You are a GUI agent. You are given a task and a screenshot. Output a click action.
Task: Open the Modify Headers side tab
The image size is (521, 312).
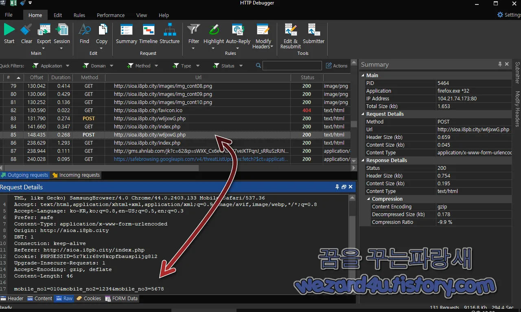[x=517, y=108]
